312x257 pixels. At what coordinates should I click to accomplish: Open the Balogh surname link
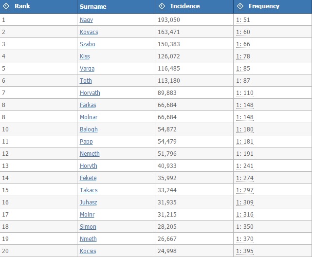[89, 129]
